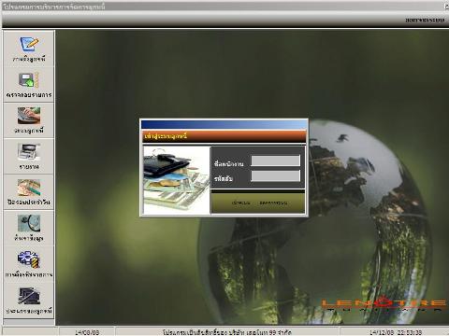Click the blue title bar of login dialog
Image resolution: width=449 pixels, height=336 pixels.
pyautogui.click(x=224, y=125)
